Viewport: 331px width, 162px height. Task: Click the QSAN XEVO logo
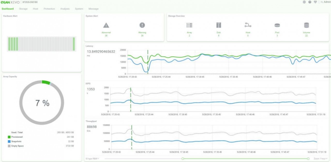pyautogui.click(x=10, y=2)
